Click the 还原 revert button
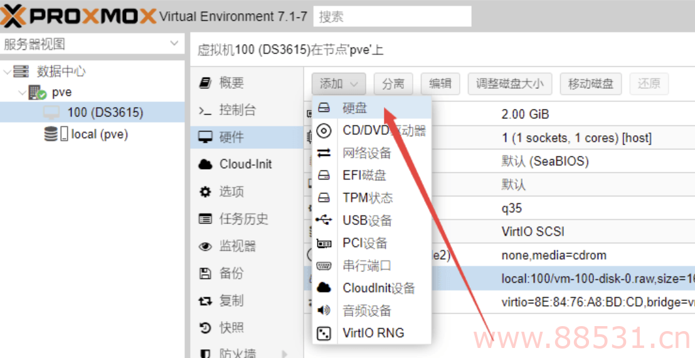695x358 pixels. (x=649, y=84)
